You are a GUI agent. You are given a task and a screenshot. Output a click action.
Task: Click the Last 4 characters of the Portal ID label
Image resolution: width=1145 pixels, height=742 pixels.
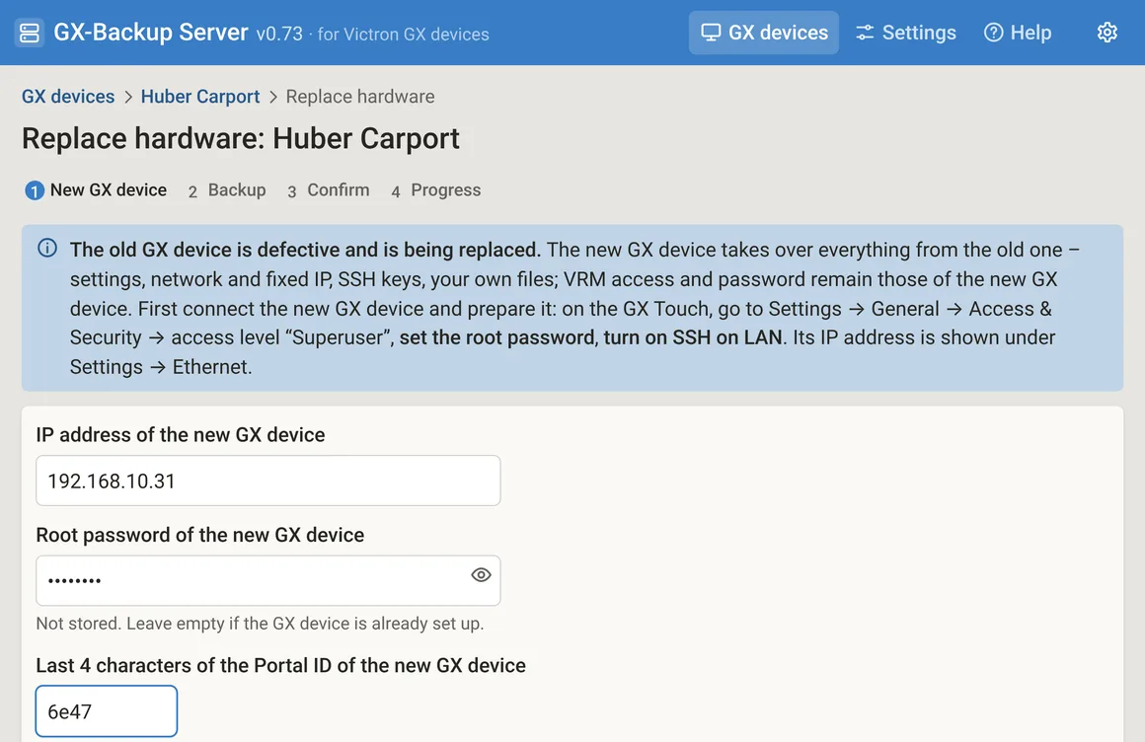pos(281,665)
